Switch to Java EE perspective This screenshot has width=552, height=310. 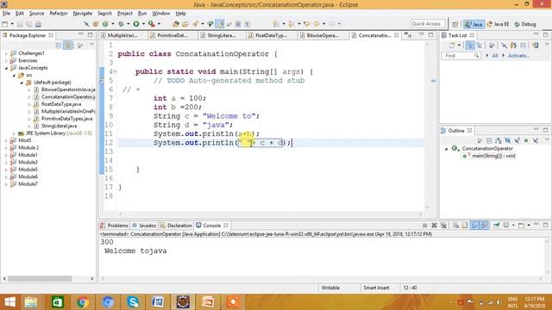498,24
